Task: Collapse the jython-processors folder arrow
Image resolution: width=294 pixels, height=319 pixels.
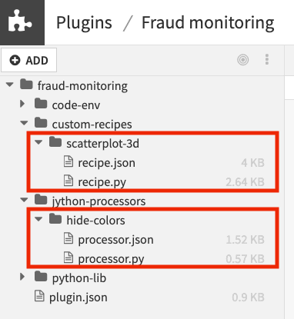Action: [24, 200]
